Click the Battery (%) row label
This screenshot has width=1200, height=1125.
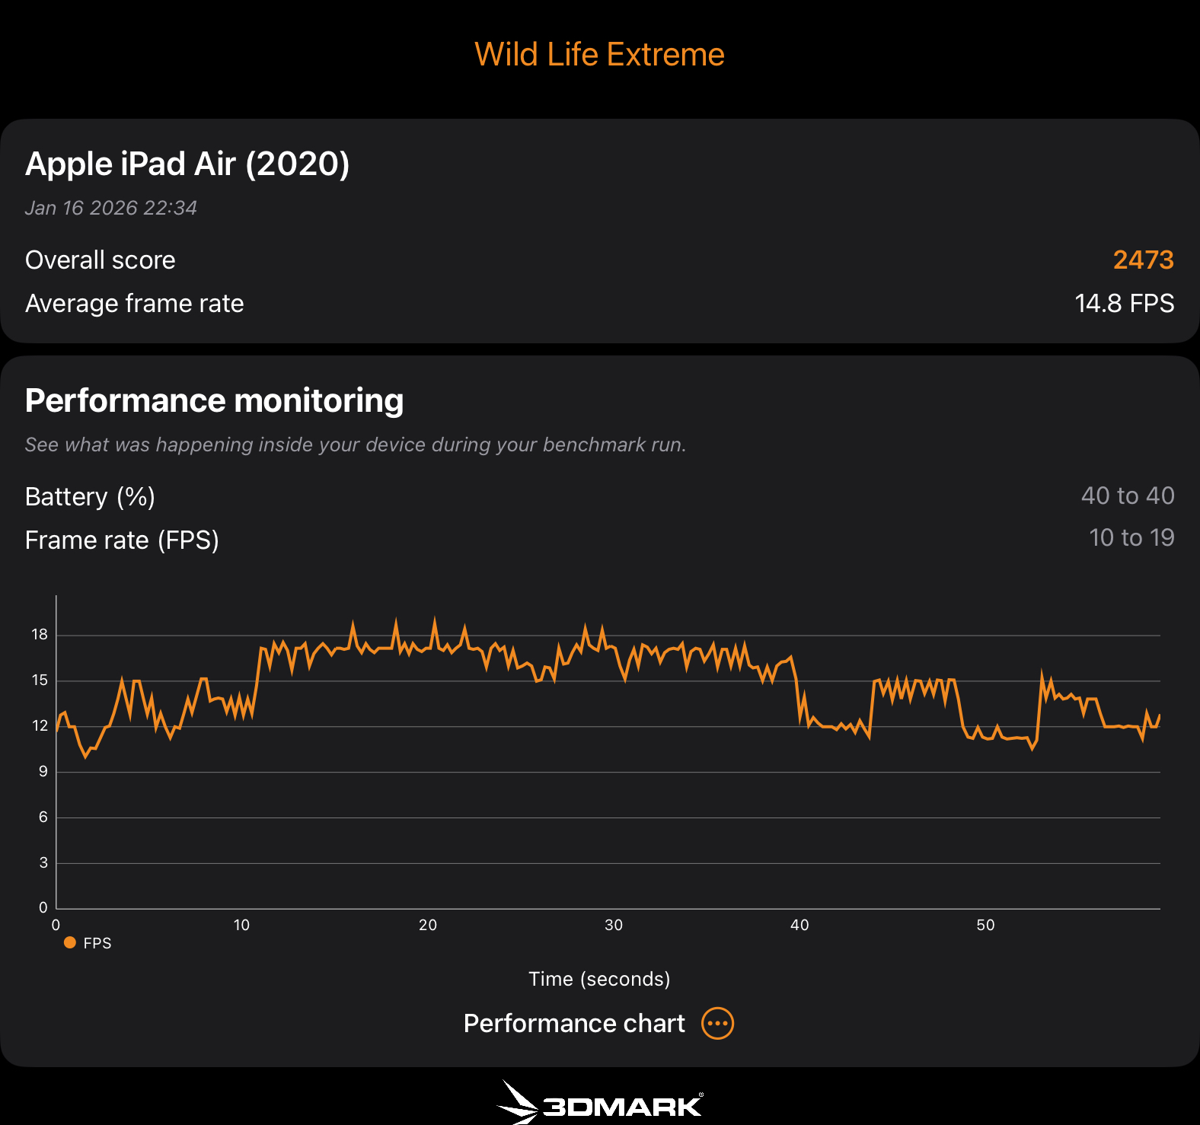[x=91, y=497]
